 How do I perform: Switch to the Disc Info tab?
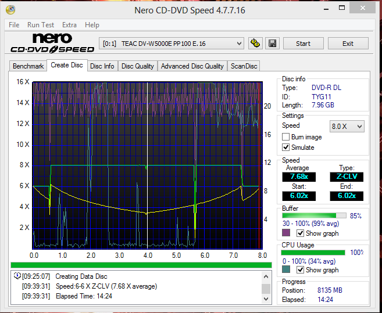tap(102, 66)
